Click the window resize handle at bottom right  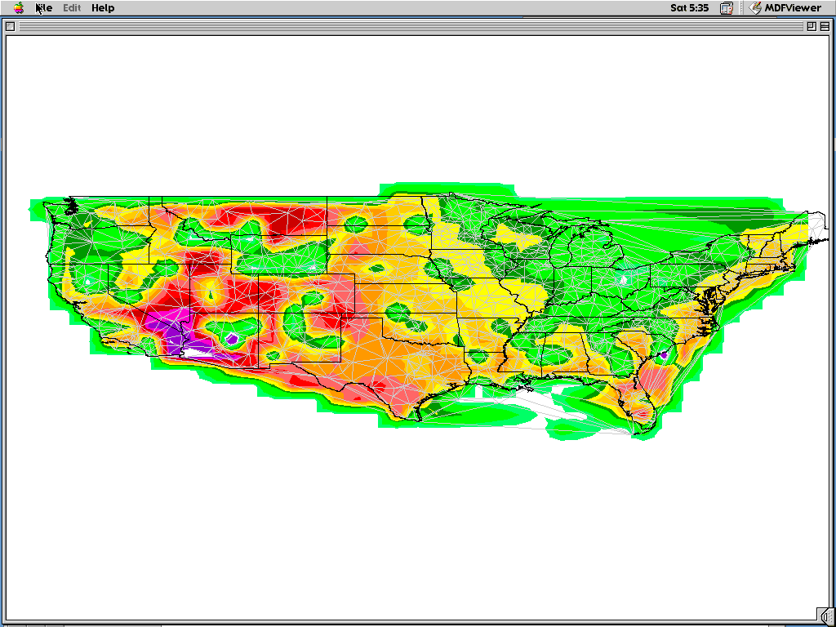point(826,615)
